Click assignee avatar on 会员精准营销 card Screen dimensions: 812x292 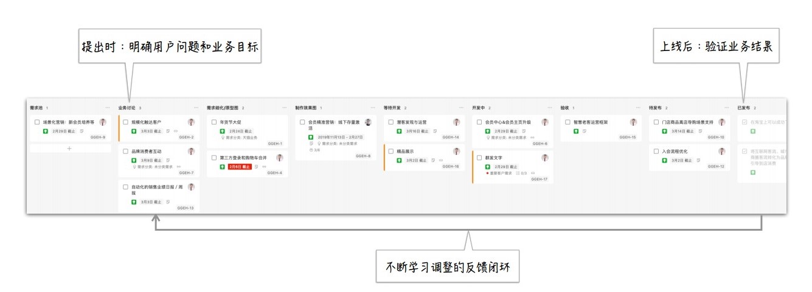368,122
